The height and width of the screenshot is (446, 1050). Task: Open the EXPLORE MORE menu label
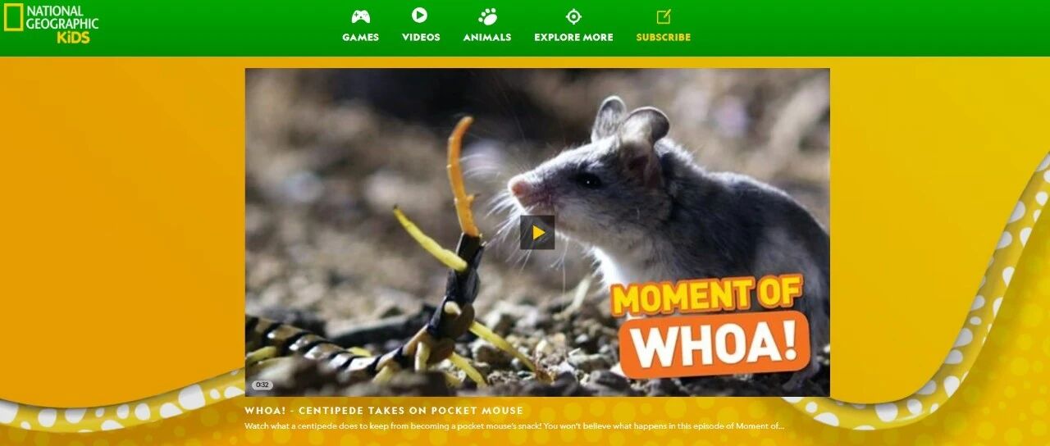(573, 37)
